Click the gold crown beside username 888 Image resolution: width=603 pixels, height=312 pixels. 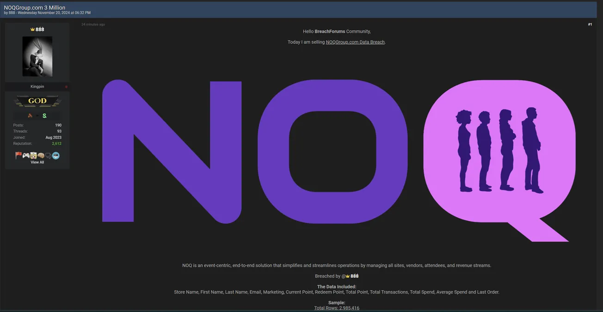coord(32,30)
